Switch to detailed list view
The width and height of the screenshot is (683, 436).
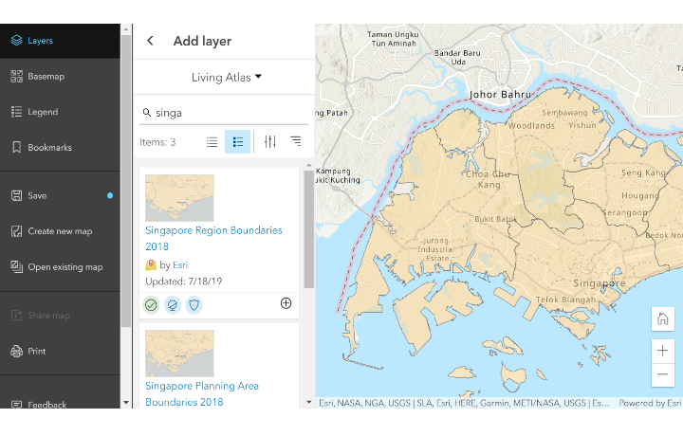[x=238, y=142]
